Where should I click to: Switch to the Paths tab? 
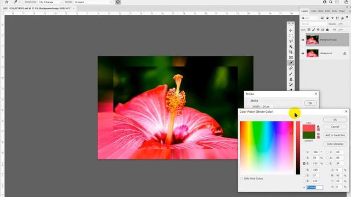pyautogui.click(x=327, y=11)
